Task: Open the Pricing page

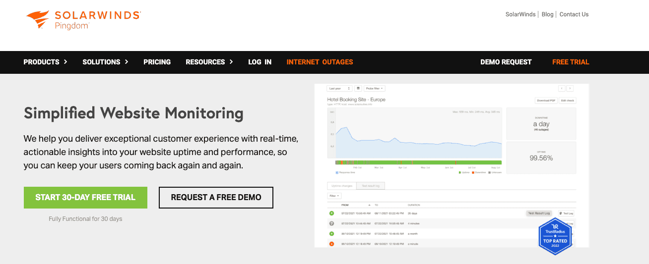Action: tap(157, 62)
